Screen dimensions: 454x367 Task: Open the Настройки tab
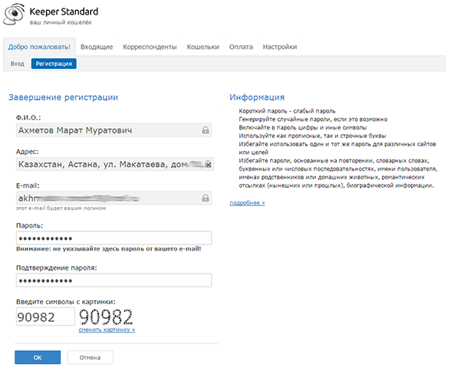click(x=280, y=47)
